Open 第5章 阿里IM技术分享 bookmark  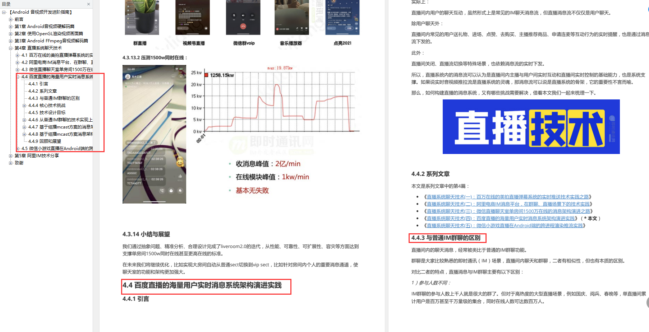click(37, 156)
